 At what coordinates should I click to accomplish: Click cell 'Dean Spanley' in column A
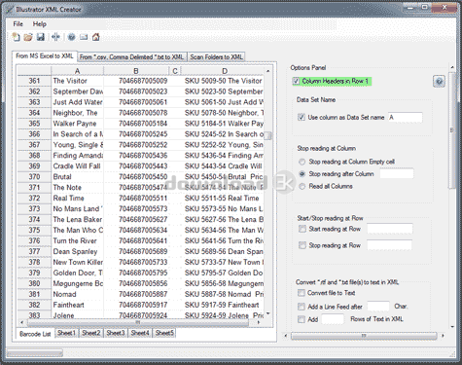(x=77, y=251)
